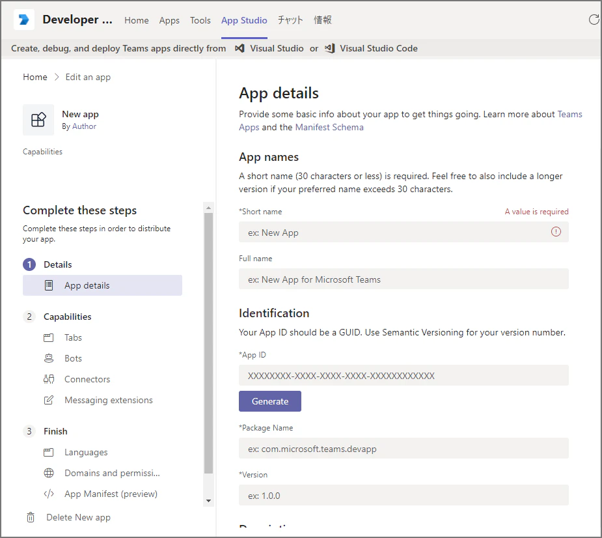Click the Visual Studio Code link text

coord(379,48)
